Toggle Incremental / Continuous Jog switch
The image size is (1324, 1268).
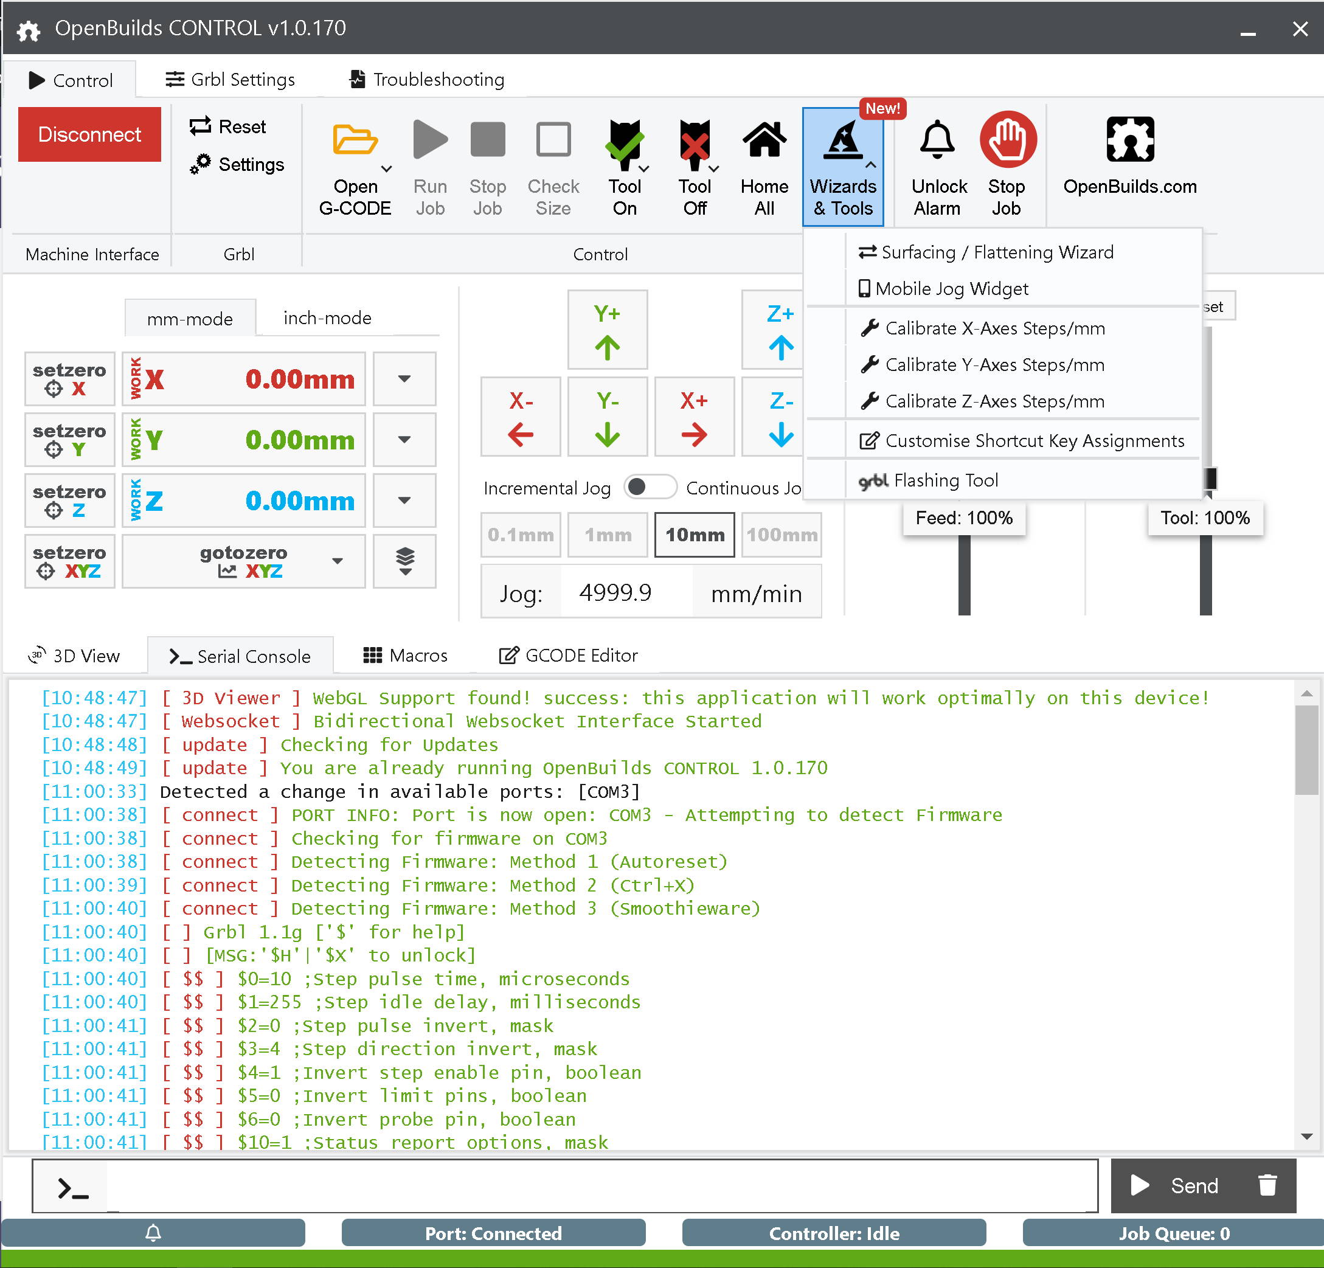point(650,487)
